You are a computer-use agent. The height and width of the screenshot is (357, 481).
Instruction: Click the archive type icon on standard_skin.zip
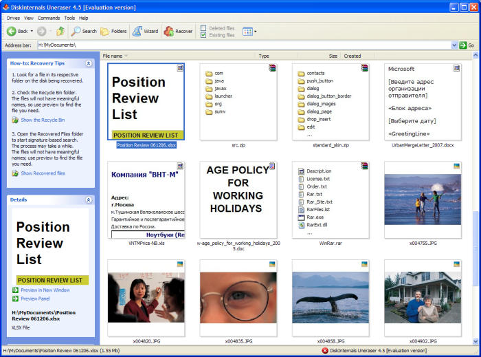[x=364, y=68]
